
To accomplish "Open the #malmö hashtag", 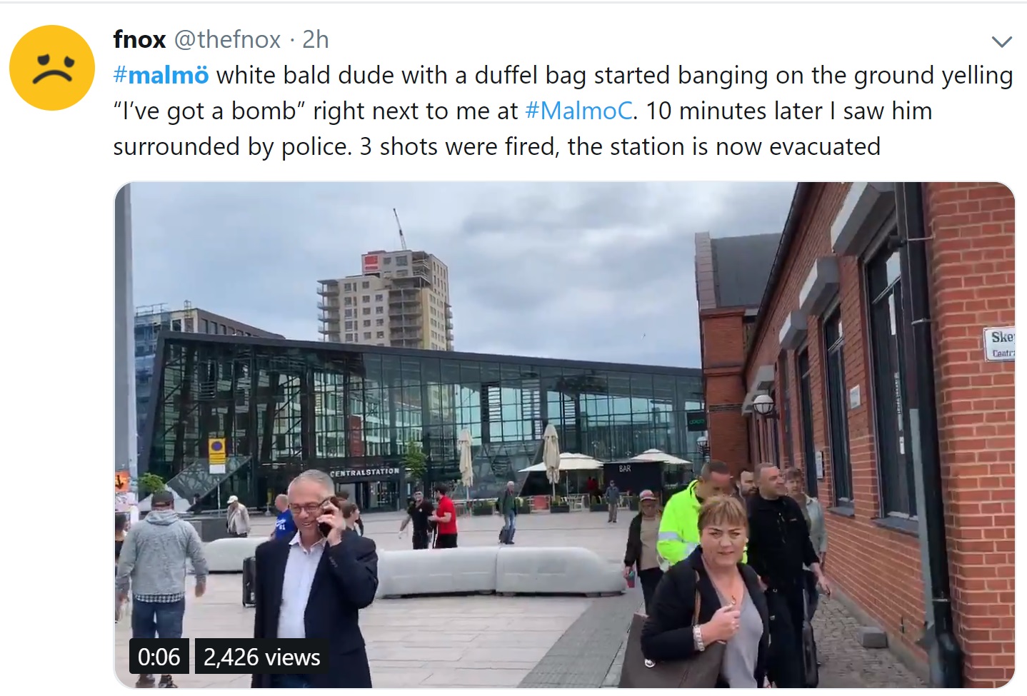I will (x=161, y=75).
